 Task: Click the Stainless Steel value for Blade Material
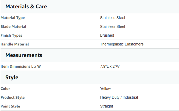coord(112,26)
